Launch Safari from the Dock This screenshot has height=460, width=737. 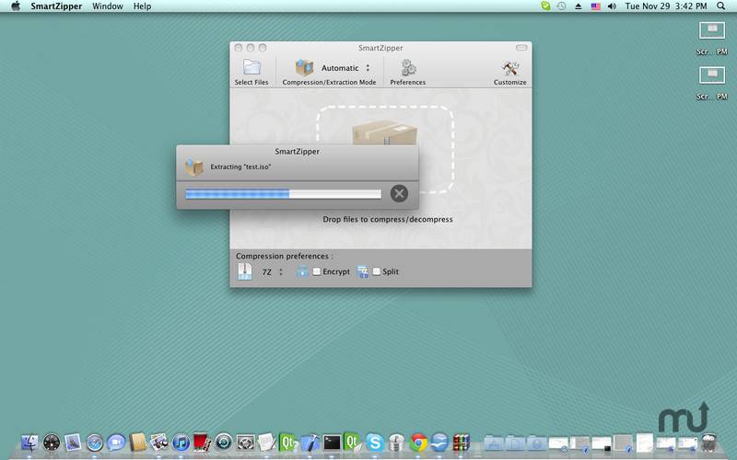point(95,443)
